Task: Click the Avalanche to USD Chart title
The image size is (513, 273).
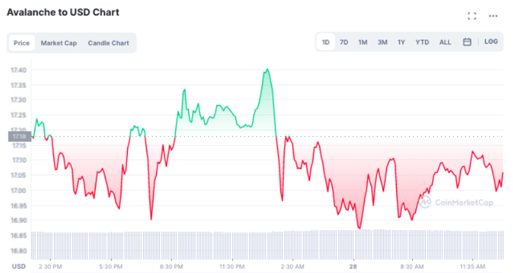Action: pyautogui.click(x=63, y=12)
